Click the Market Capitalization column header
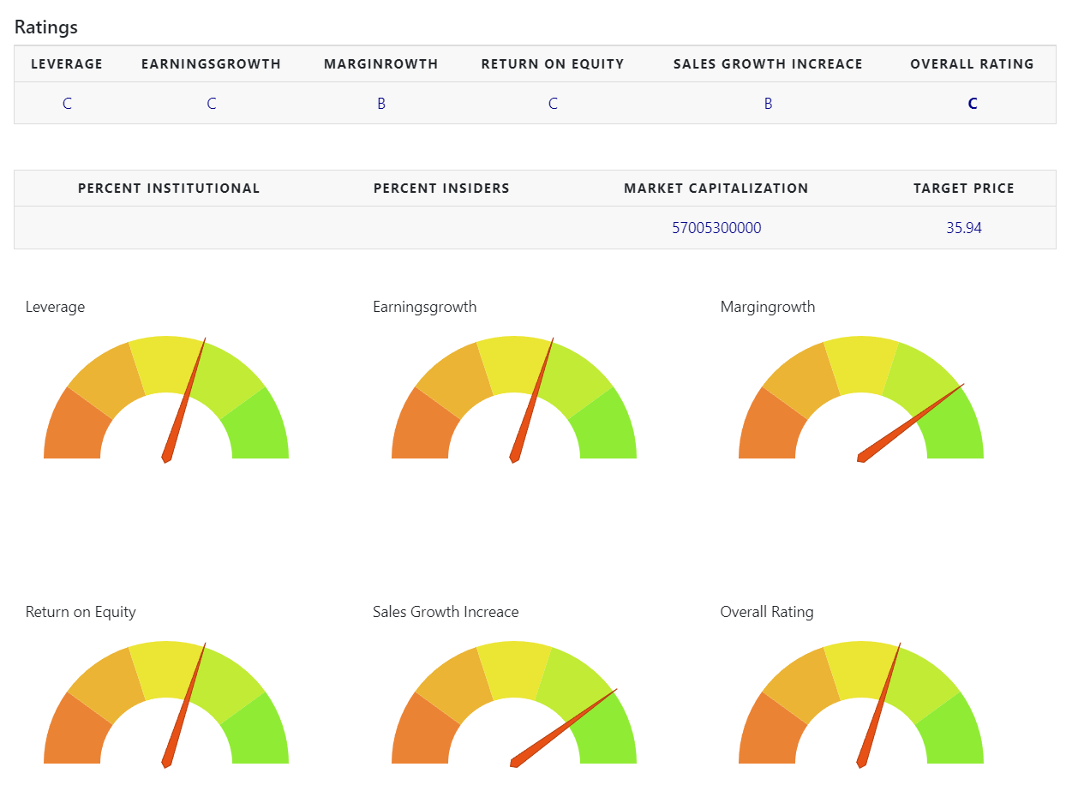Screen dimensions: 1066x791 coord(716,189)
